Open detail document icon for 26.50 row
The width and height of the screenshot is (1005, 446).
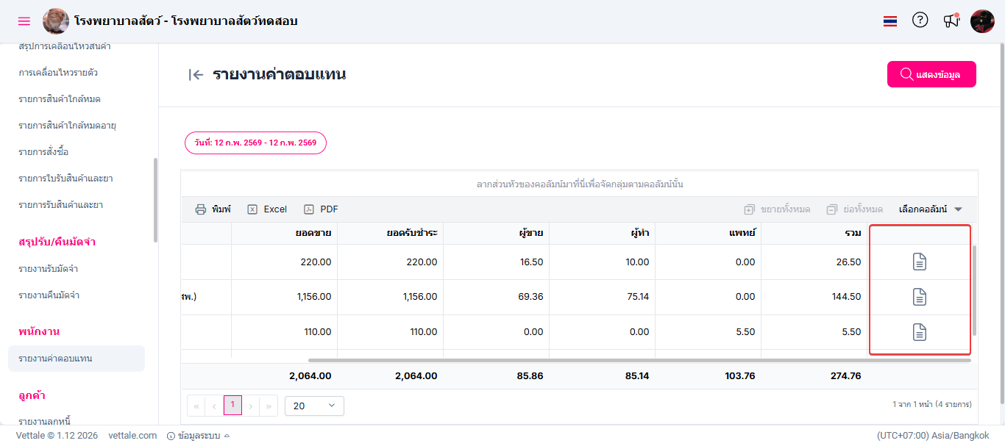pos(919,262)
